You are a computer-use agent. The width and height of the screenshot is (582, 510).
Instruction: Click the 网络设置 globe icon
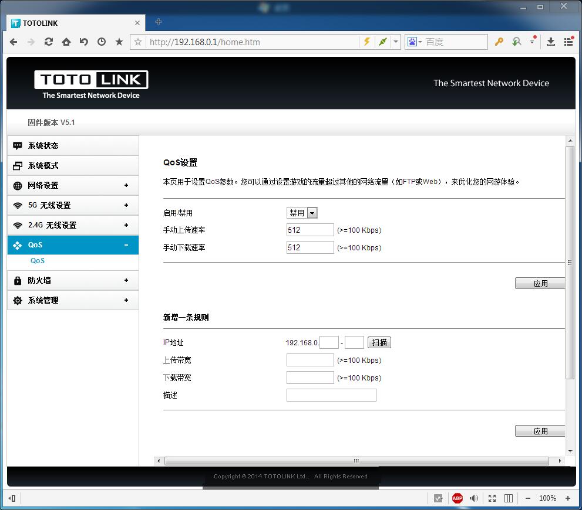click(18, 186)
